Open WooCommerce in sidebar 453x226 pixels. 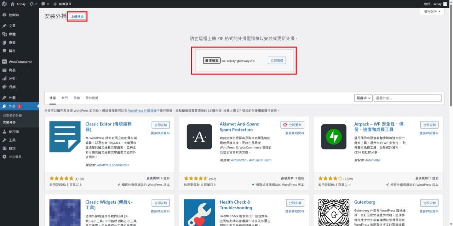pos(19,62)
